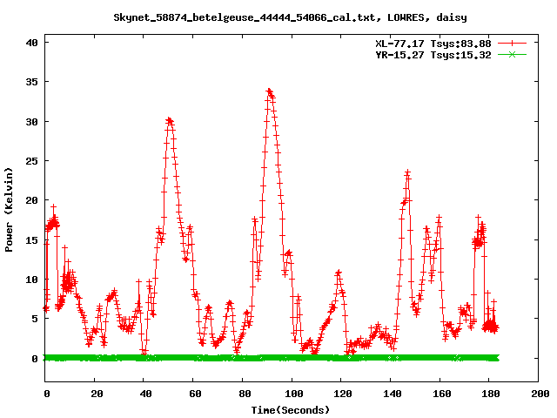This screenshot has width=557, height=418.
Task: Click the x-axis tick label 180
Action: coord(491,394)
